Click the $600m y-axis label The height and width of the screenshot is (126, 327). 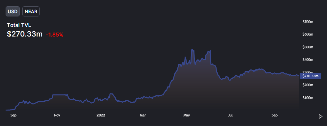pos(308,34)
